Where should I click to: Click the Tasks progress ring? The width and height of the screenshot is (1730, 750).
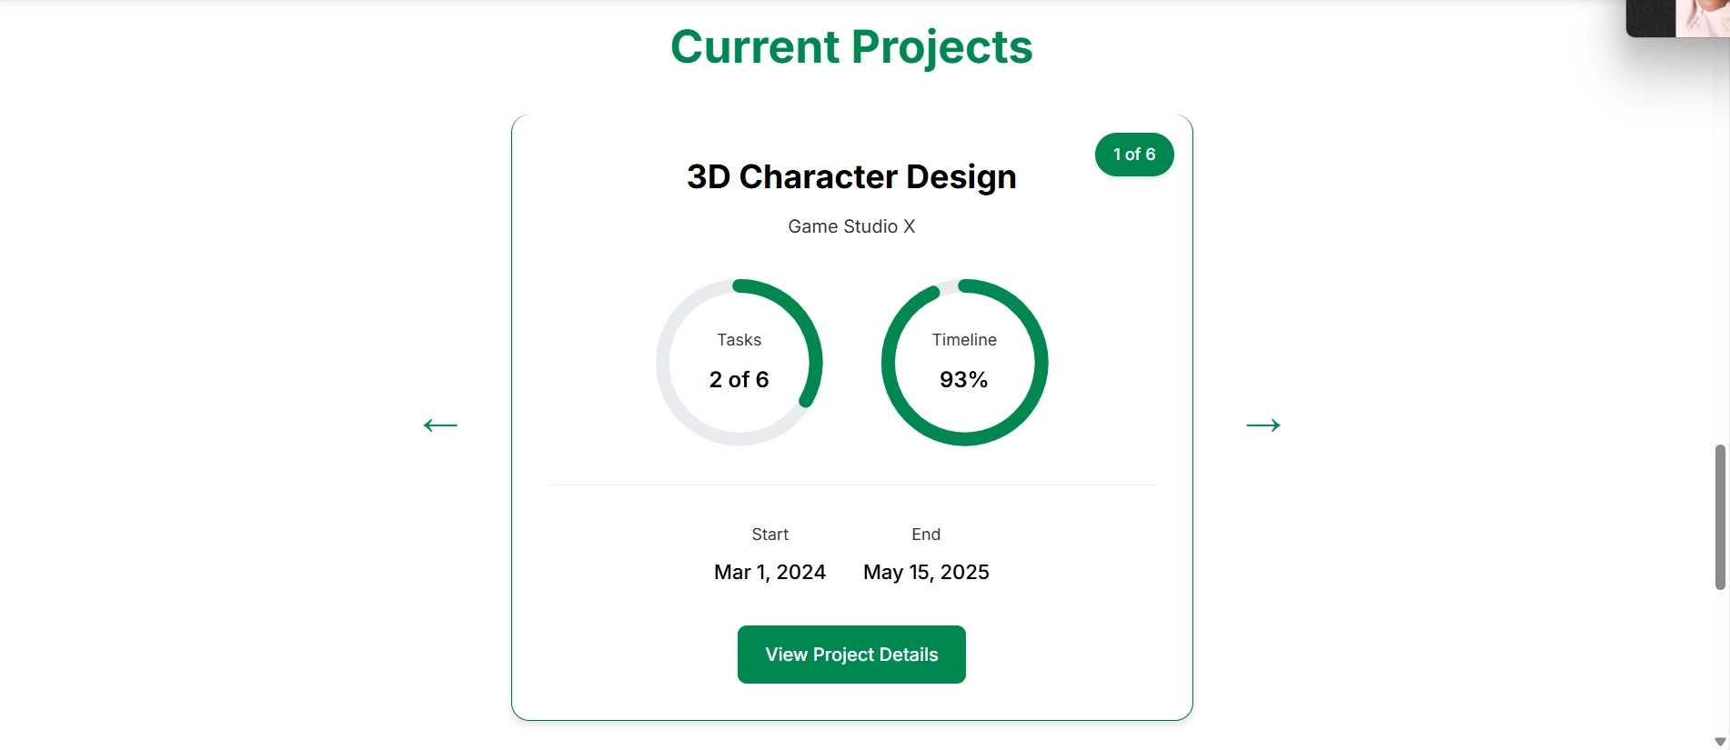[x=739, y=363]
